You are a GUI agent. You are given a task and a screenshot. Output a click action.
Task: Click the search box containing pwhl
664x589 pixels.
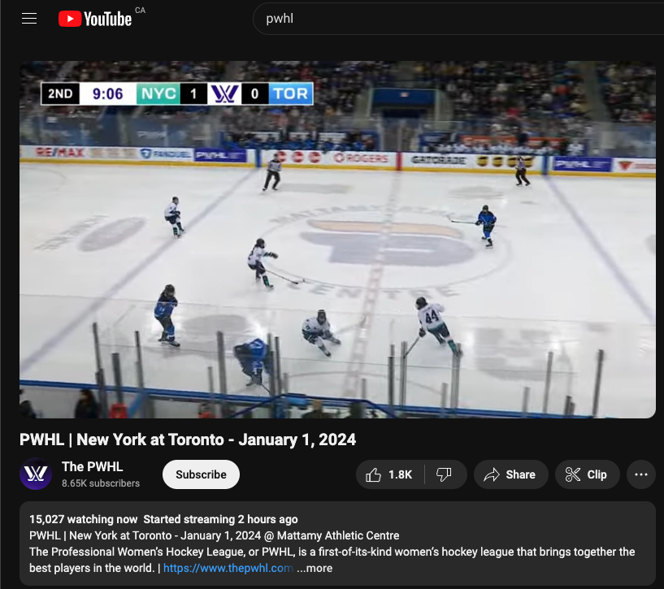[x=458, y=19]
